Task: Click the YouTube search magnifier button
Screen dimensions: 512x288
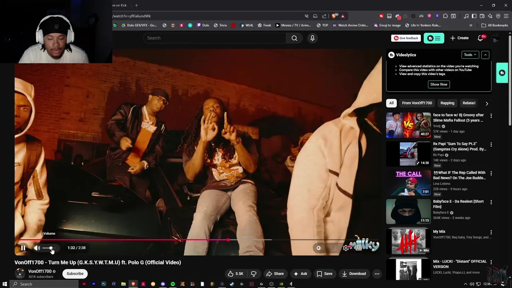Action: point(294,38)
